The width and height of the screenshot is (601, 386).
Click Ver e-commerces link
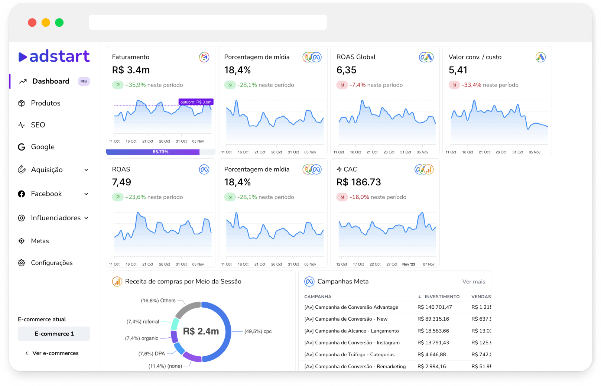pos(55,353)
